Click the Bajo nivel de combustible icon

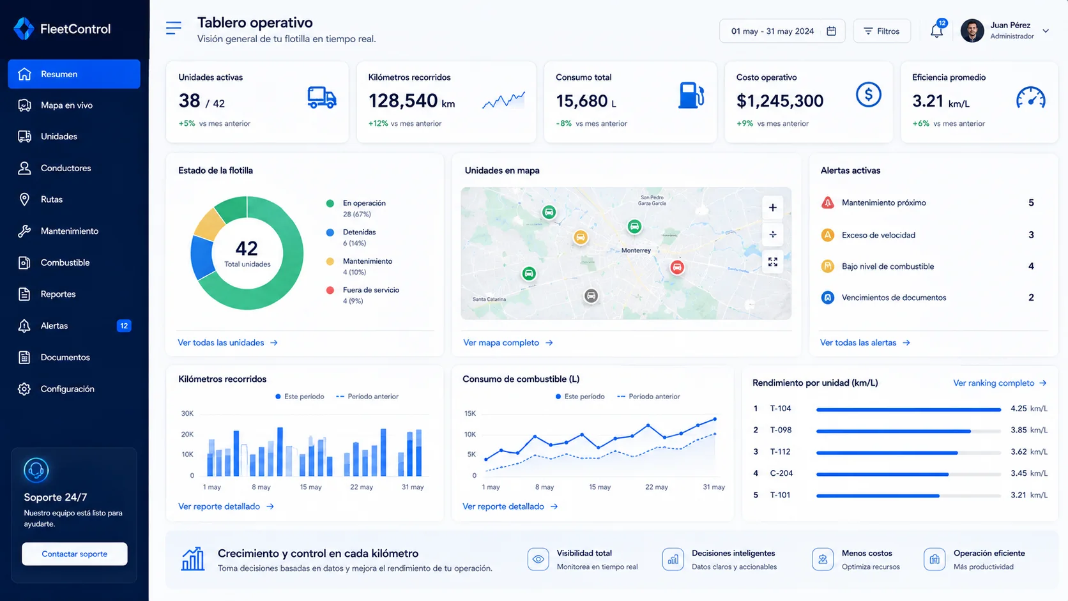pos(828,266)
